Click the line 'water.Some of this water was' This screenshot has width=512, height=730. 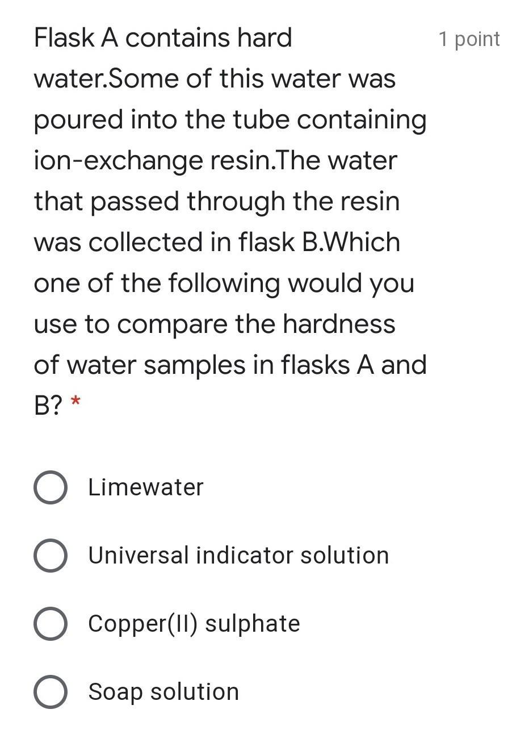click(x=215, y=79)
